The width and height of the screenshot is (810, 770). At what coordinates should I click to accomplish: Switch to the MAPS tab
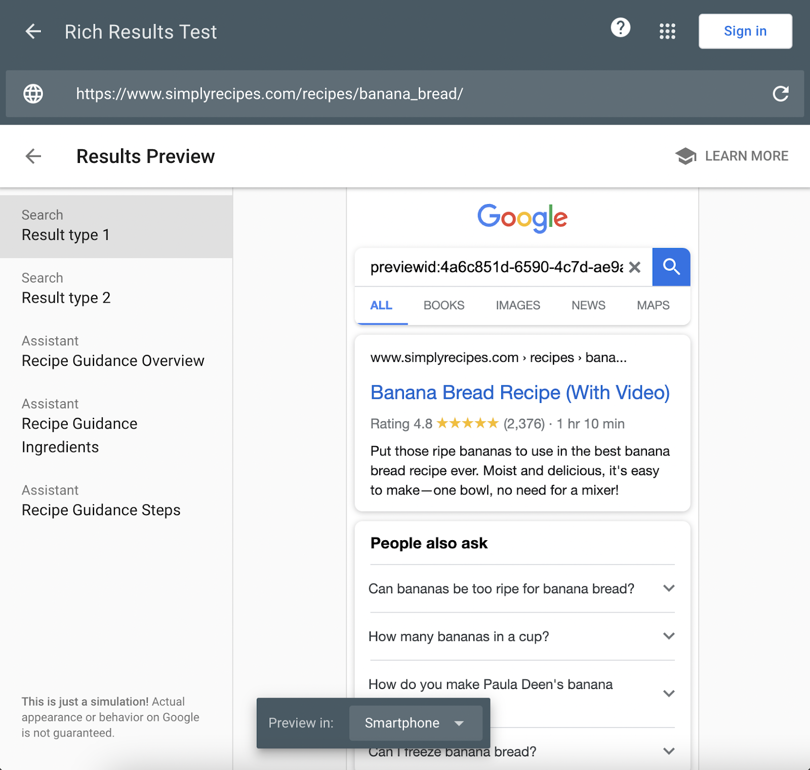(653, 305)
